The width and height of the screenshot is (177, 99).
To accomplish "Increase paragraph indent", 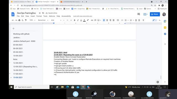I will point(139,20).
